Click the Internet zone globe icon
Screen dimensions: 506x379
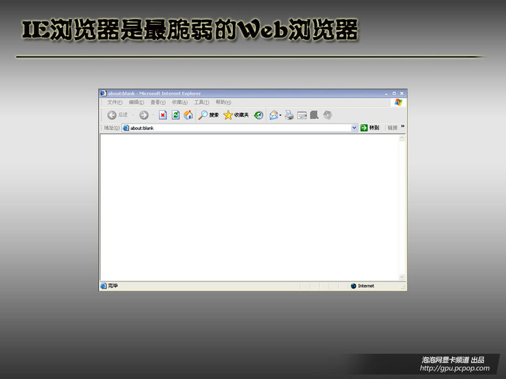pyautogui.click(x=353, y=286)
